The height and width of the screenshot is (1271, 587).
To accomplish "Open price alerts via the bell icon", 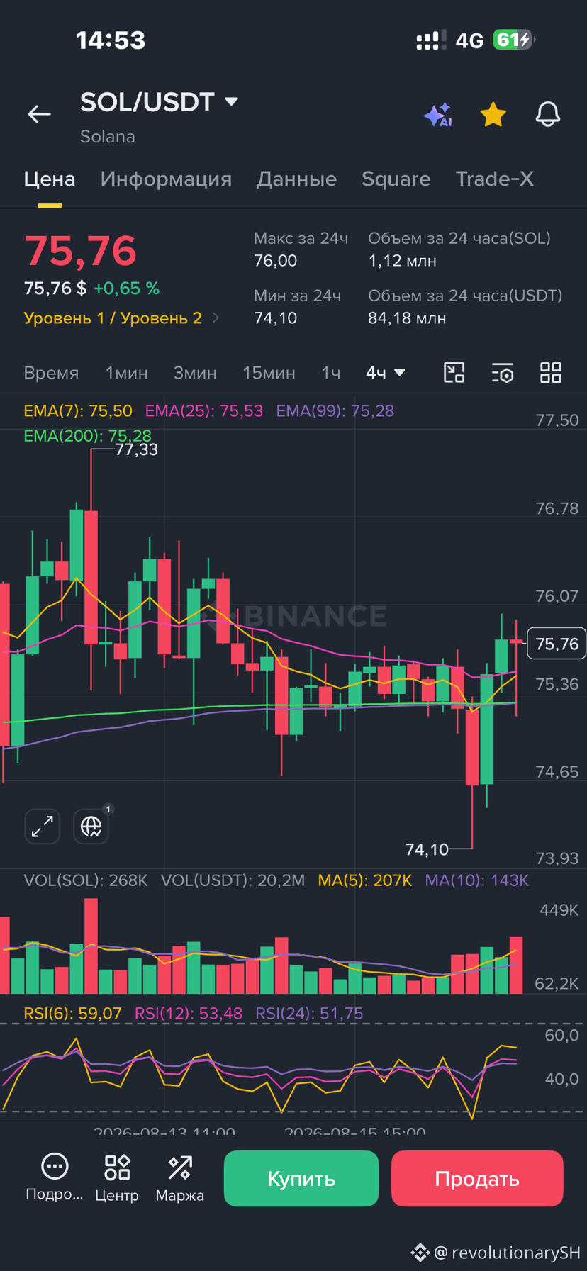I will click(x=547, y=114).
